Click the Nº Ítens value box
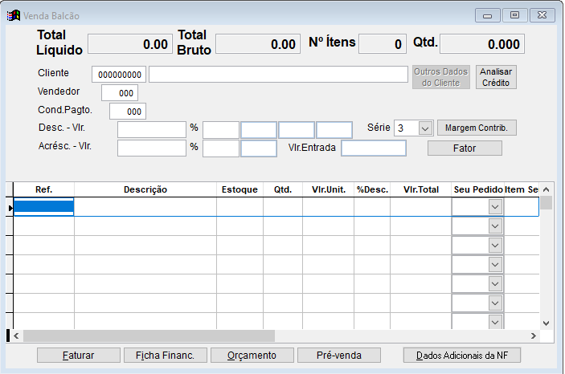 (383, 44)
